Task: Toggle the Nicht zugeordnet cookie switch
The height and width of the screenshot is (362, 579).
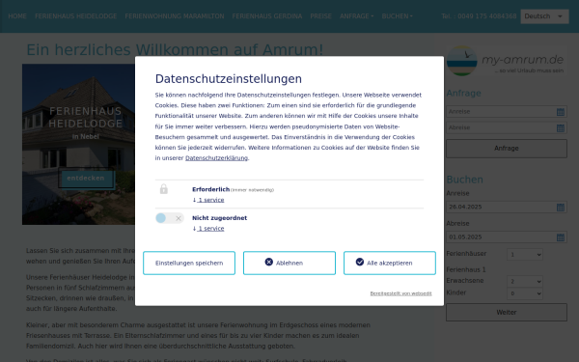Action: coord(170,218)
